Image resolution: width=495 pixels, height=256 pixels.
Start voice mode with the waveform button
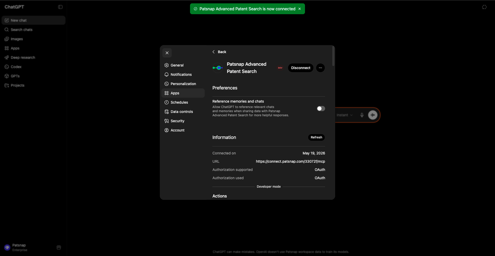point(373,115)
